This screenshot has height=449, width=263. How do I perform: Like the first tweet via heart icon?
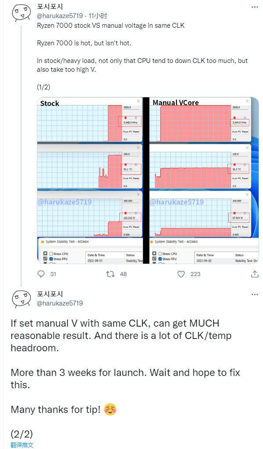click(x=181, y=274)
